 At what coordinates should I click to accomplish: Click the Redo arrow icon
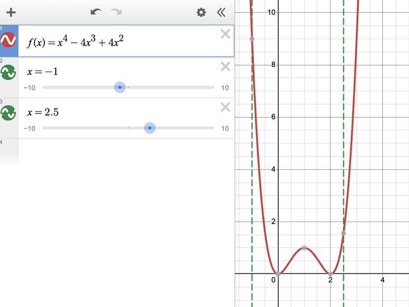tap(116, 12)
